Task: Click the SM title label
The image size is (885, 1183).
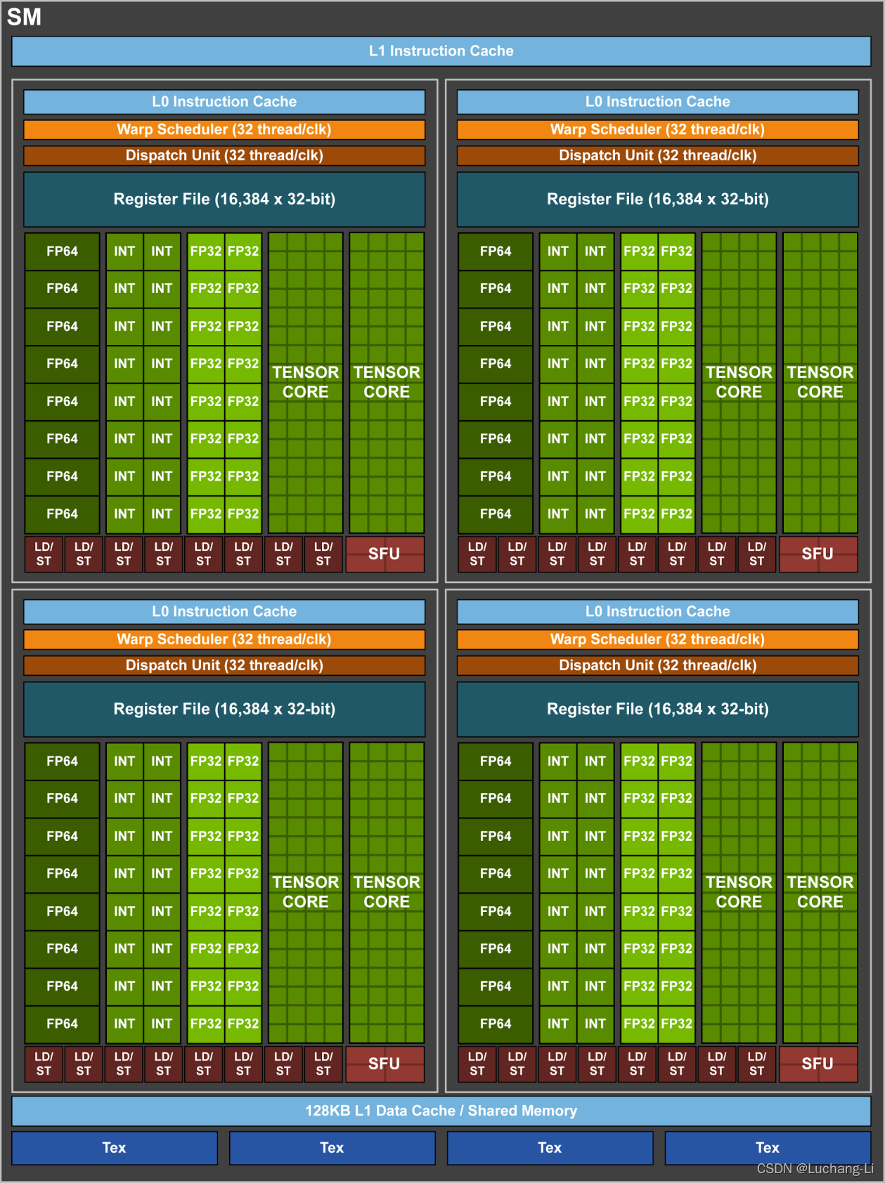Action: click(24, 17)
